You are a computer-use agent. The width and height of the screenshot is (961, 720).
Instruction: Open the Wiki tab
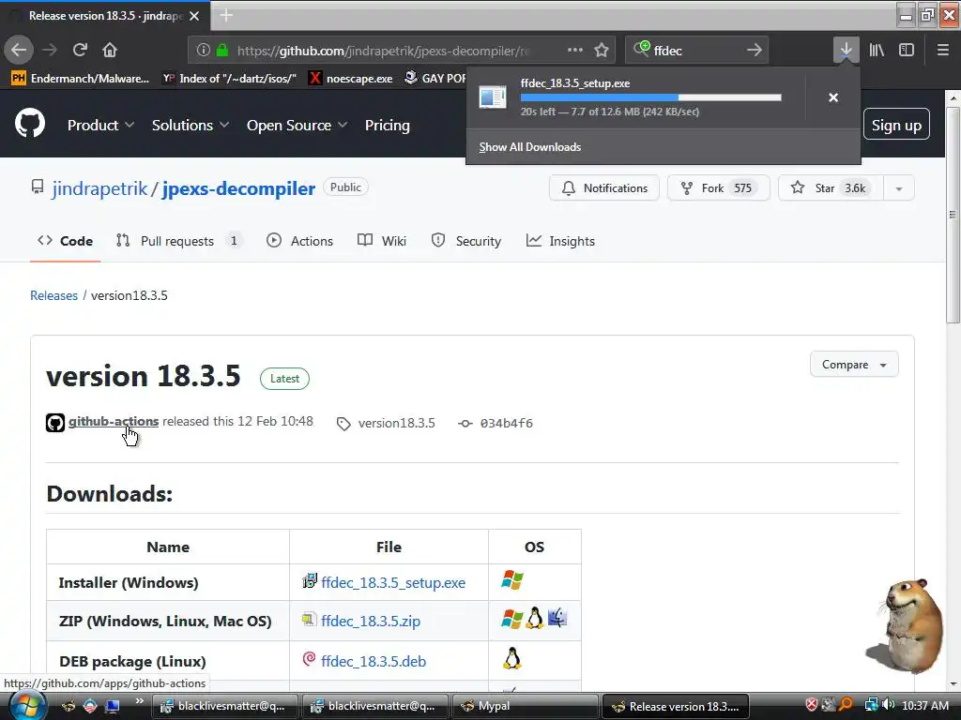click(x=382, y=241)
